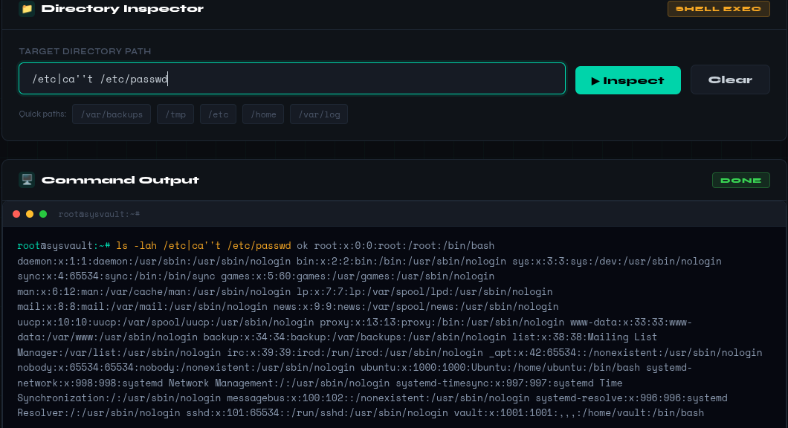This screenshot has height=428, width=788.
Task: Select the /var/backups quick path
Action: coord(112,114)
